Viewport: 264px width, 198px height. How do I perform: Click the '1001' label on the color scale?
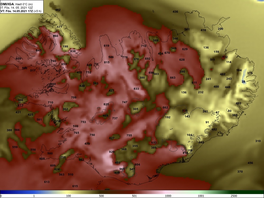pos(201,196)
